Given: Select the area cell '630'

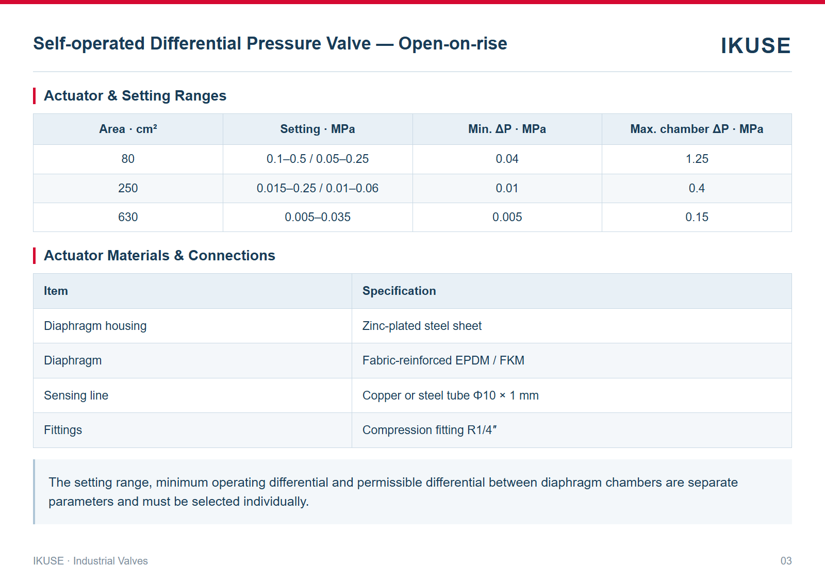Looking at the screenshot, I should (128, 217).
